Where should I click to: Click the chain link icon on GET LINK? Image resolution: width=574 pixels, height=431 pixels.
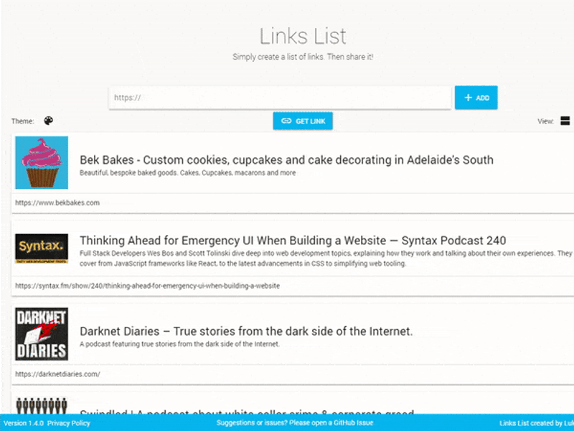(286, 121)
